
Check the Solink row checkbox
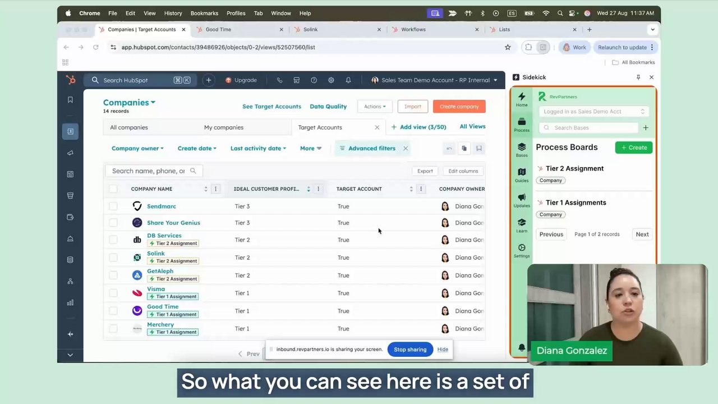113,258
